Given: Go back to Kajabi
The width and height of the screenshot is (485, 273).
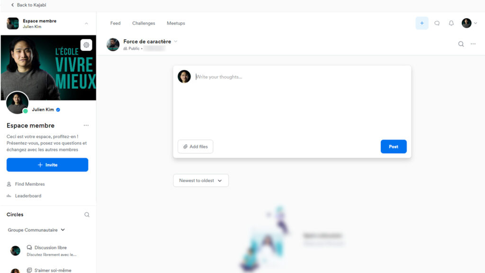Looking at the screenshot, I should (28, 5).
